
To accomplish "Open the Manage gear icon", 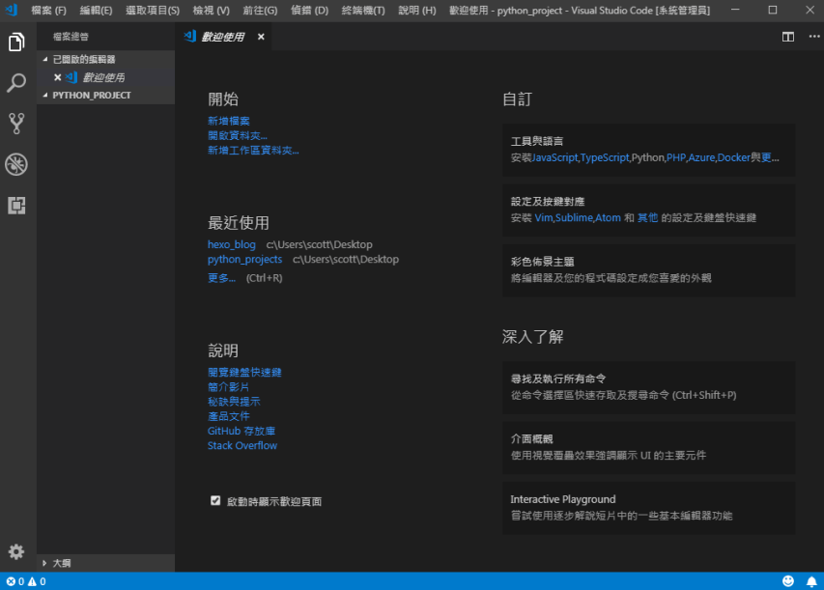I will coord(16,551).
